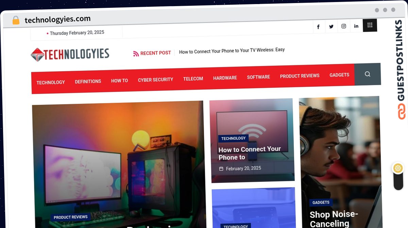
Task: Click the search magnifier icon
Action: tap(368, 74)
